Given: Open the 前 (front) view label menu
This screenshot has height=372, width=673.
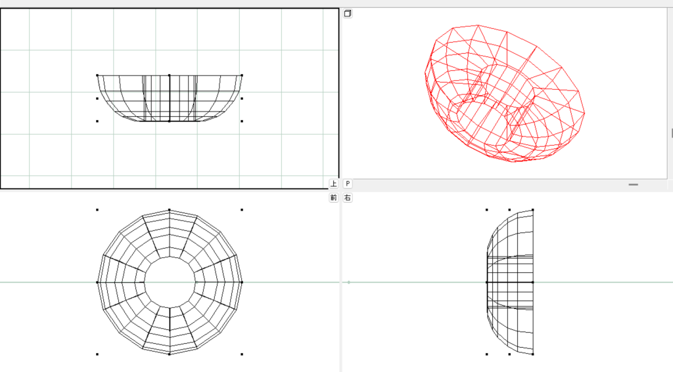Looking at the screenshot, I should [334, 197].
